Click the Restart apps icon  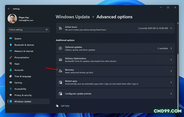60,82
